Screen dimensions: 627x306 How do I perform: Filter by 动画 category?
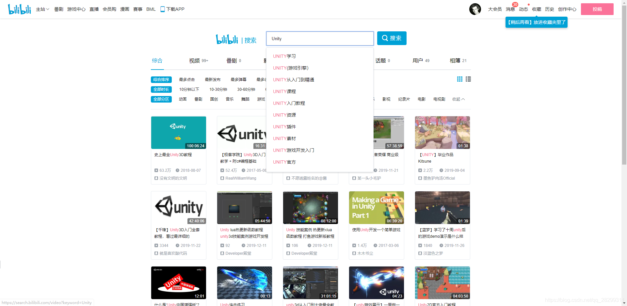(x=183, y=99)
